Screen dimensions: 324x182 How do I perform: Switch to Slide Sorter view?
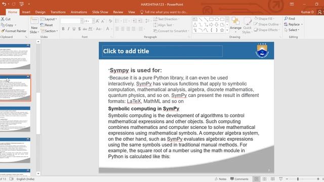(264, 179)
